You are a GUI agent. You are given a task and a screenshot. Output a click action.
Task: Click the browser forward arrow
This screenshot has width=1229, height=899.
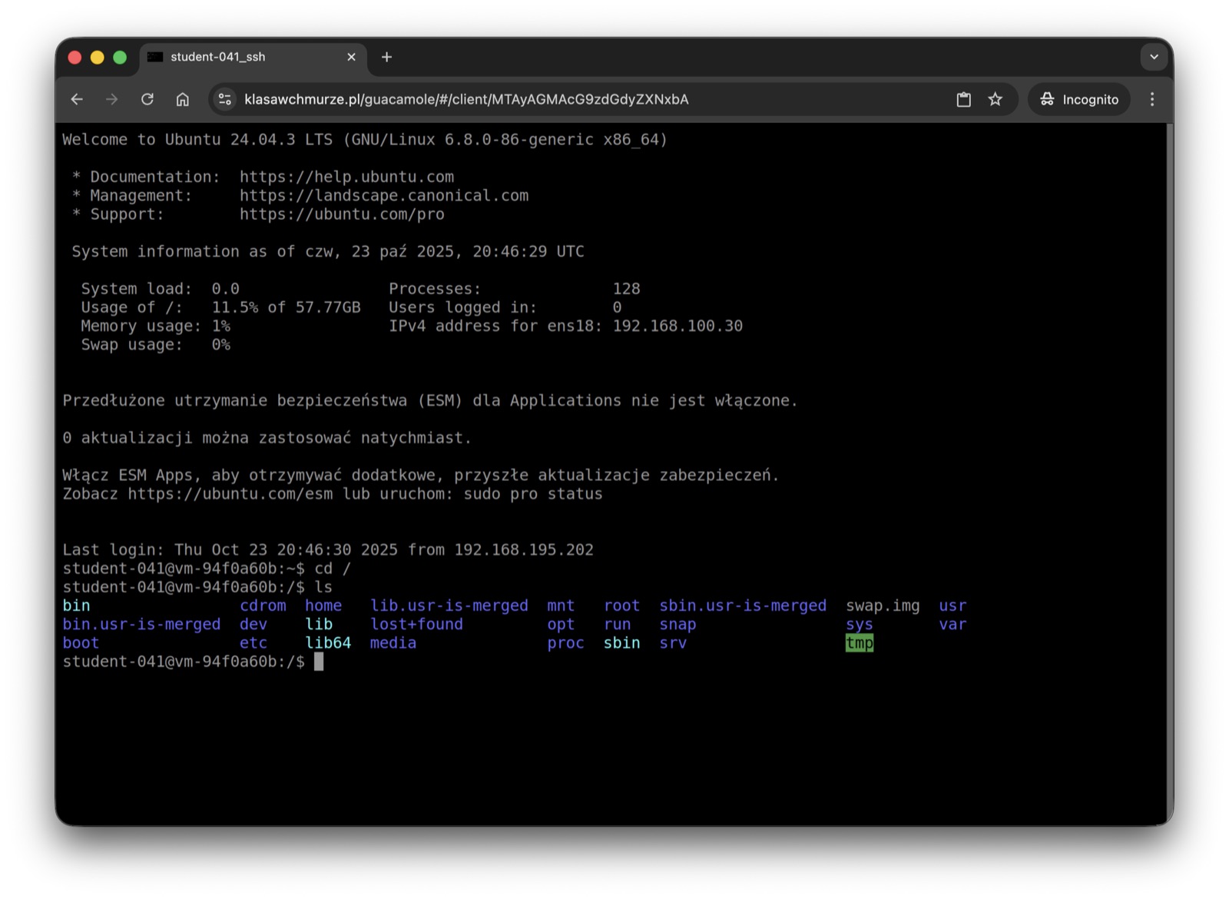click(112, 99)
